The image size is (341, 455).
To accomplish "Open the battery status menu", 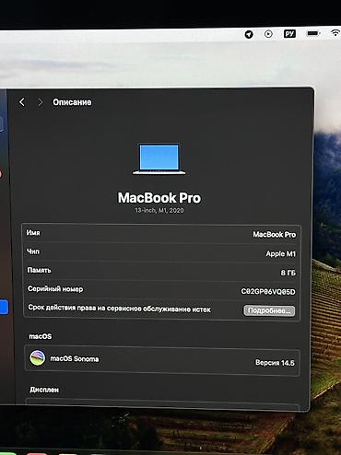I will [313, 33].
